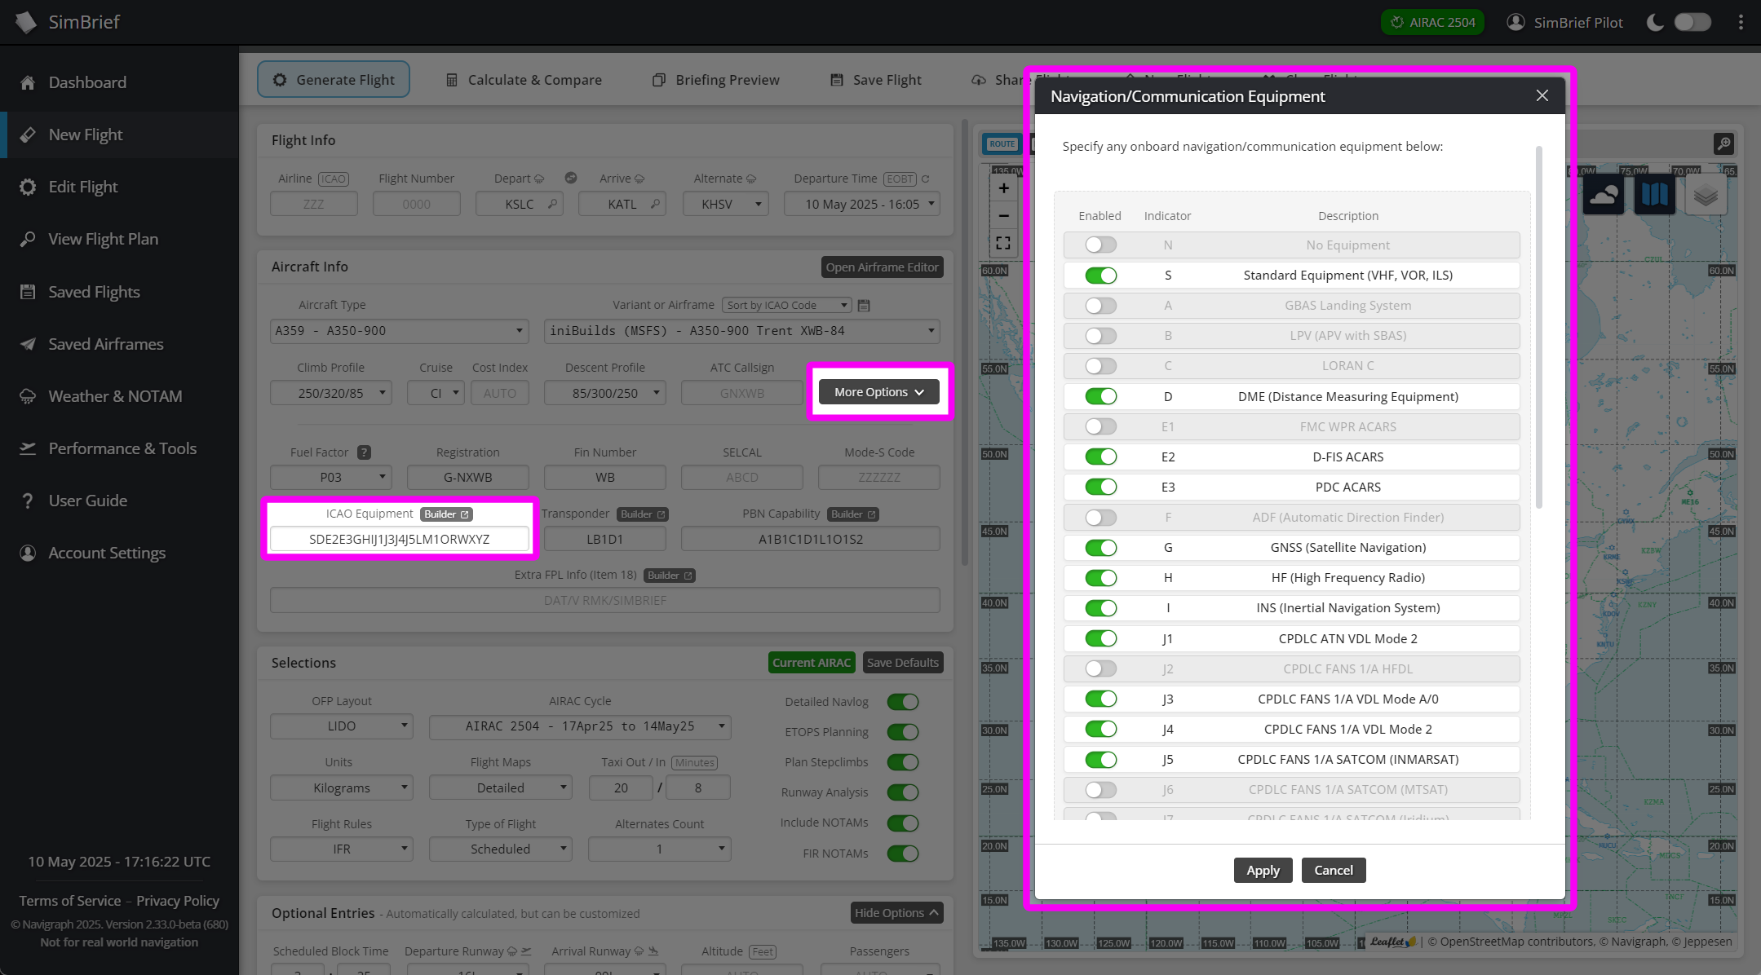The image size is (1761, 975).
Task: Open the three-dot overflow menu
Action: [1739, 22]
